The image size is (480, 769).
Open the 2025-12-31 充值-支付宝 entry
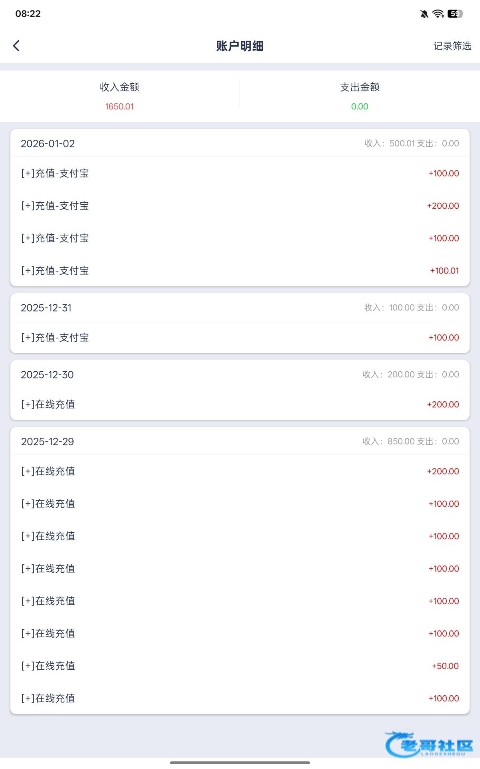[240, 338]
